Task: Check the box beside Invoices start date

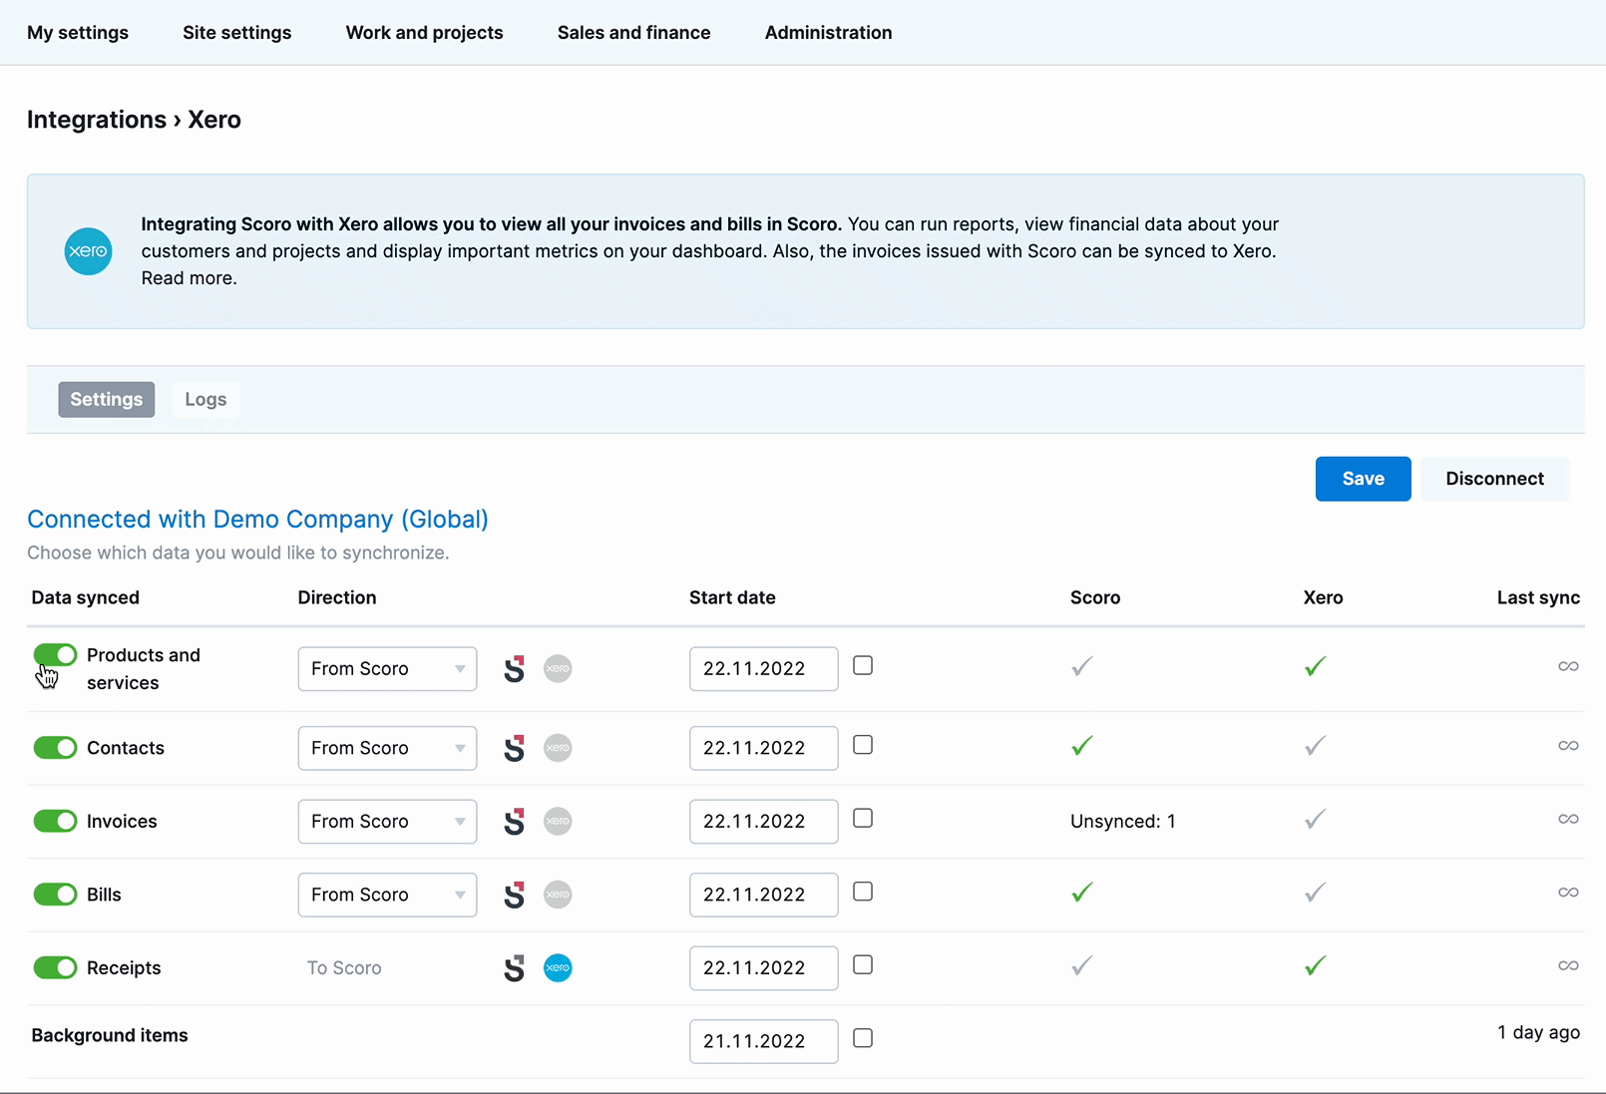Action: pos(863,818)
